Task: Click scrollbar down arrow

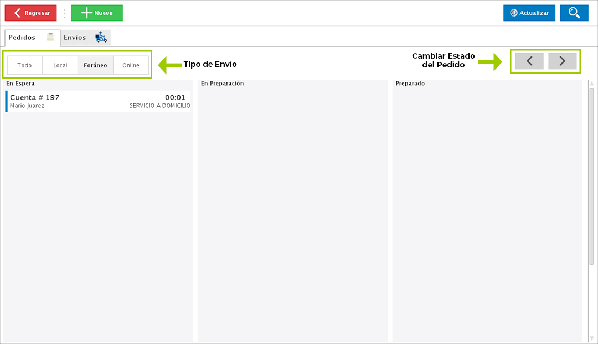Action: 591,337
